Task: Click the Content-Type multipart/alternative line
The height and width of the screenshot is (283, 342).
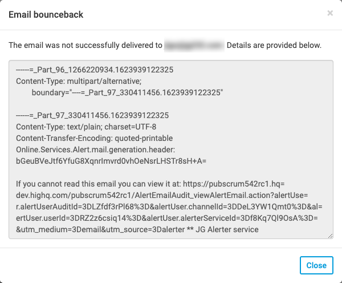Action: click(79, 81)
